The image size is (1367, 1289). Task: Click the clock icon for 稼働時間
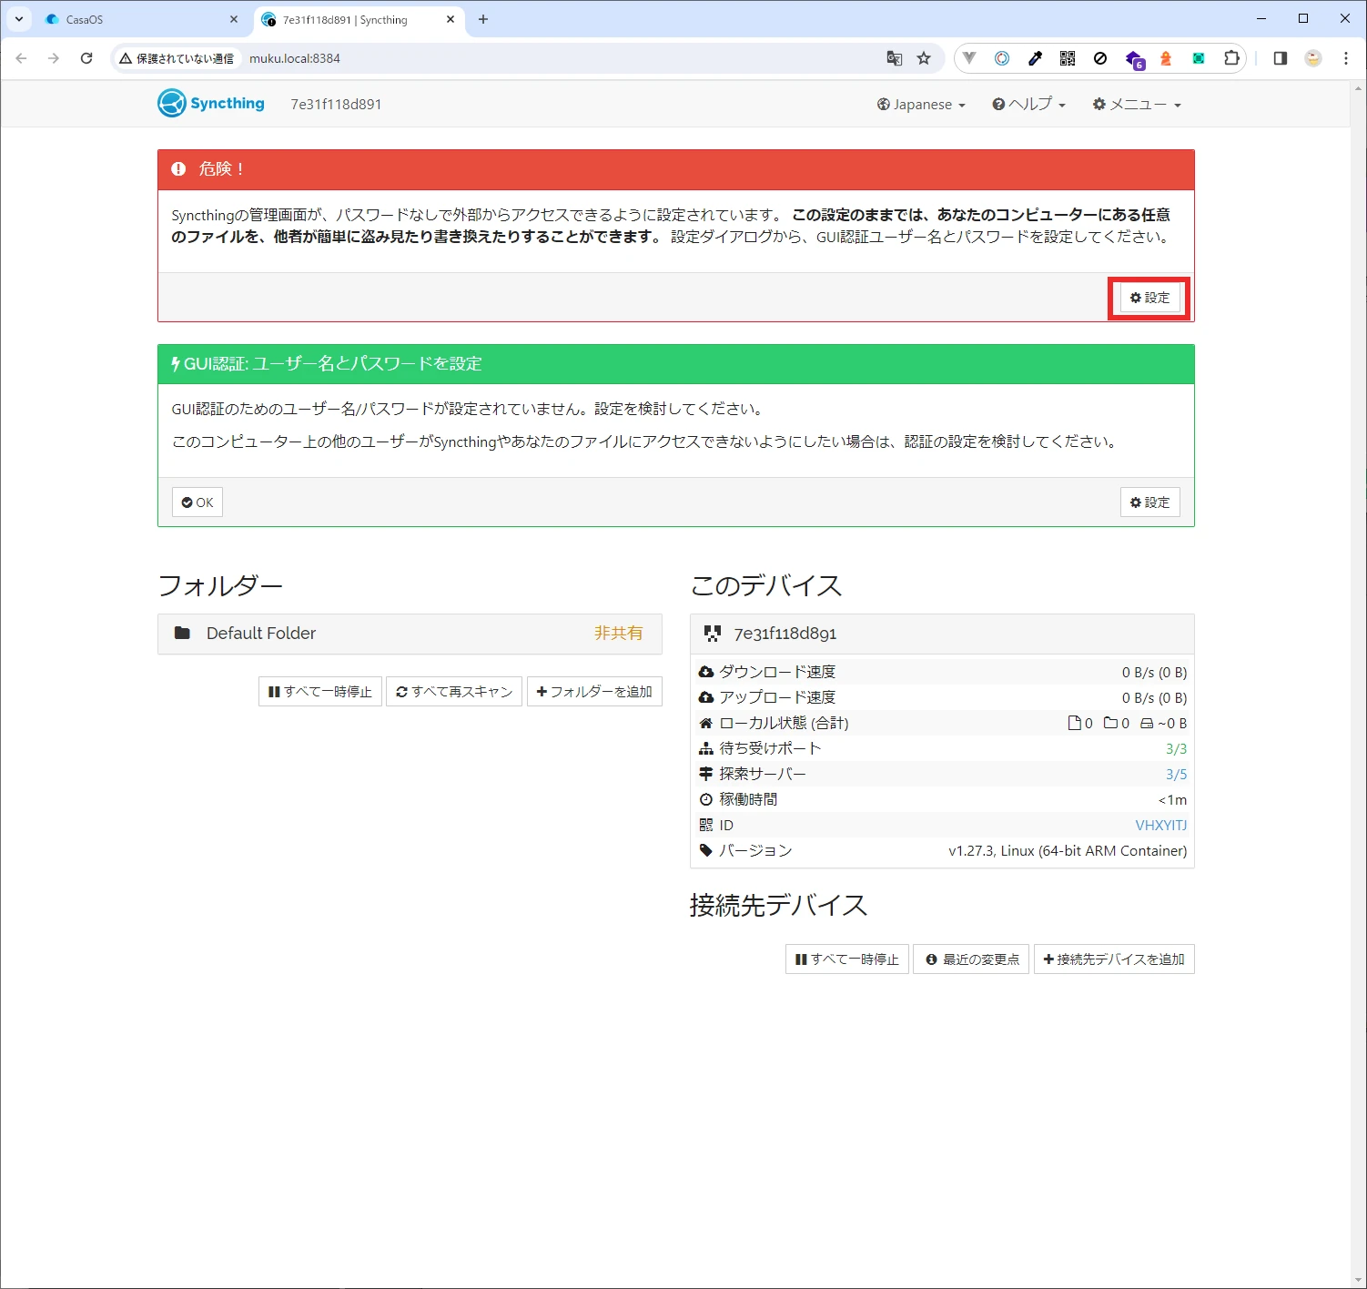click(706, 799)
